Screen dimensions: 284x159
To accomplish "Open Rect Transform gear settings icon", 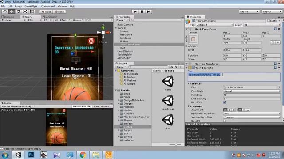I will 279,29.
